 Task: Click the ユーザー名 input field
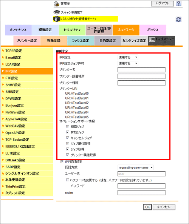coord(141,174)
